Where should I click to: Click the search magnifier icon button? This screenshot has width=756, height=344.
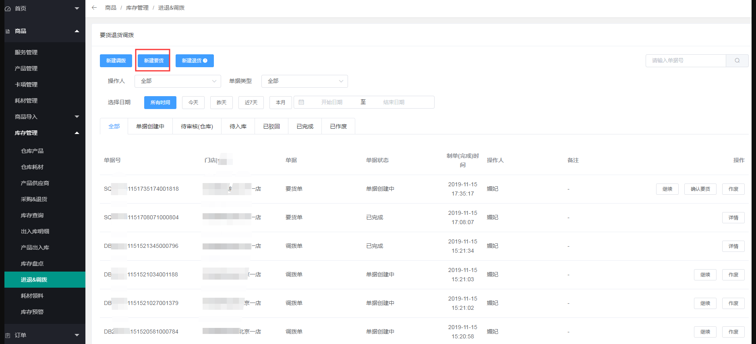(737, 61)
